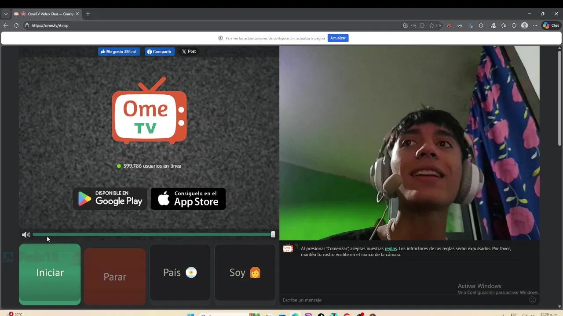The height and width of the screenshot is (316, 563).
Task: Click the local webcam video preview
Action: point(409,143)
